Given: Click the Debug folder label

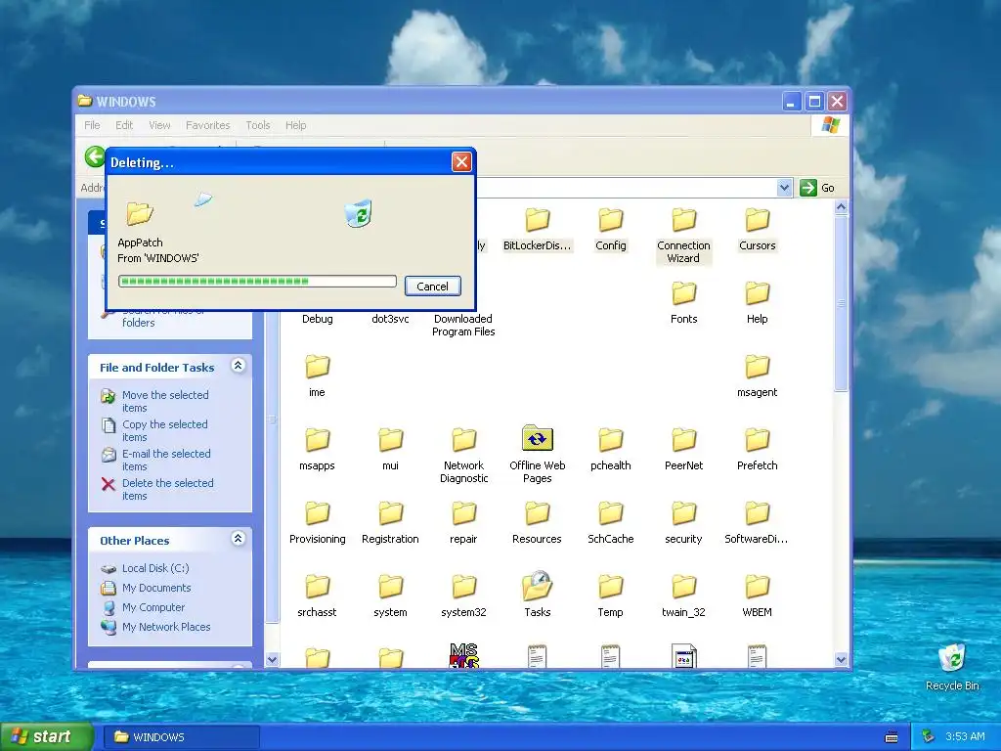Looking at the screenshot, I should coord(318,319).
